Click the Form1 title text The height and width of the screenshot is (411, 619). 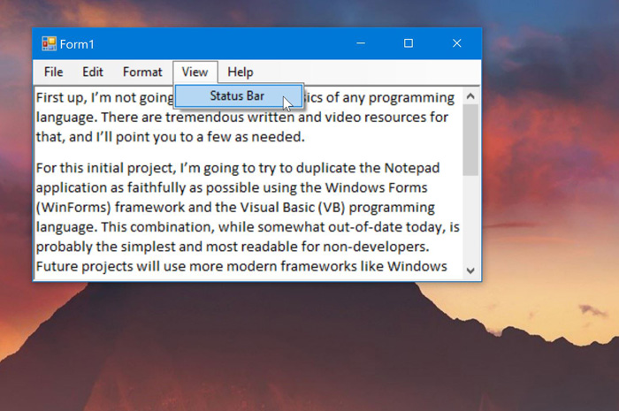coord(77,44)
